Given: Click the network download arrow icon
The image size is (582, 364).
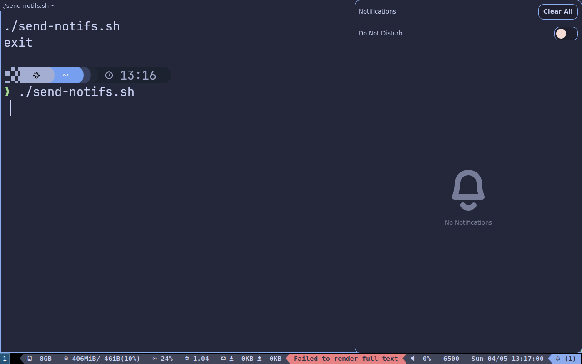Looking at the screenshot, I should point(231,359).
